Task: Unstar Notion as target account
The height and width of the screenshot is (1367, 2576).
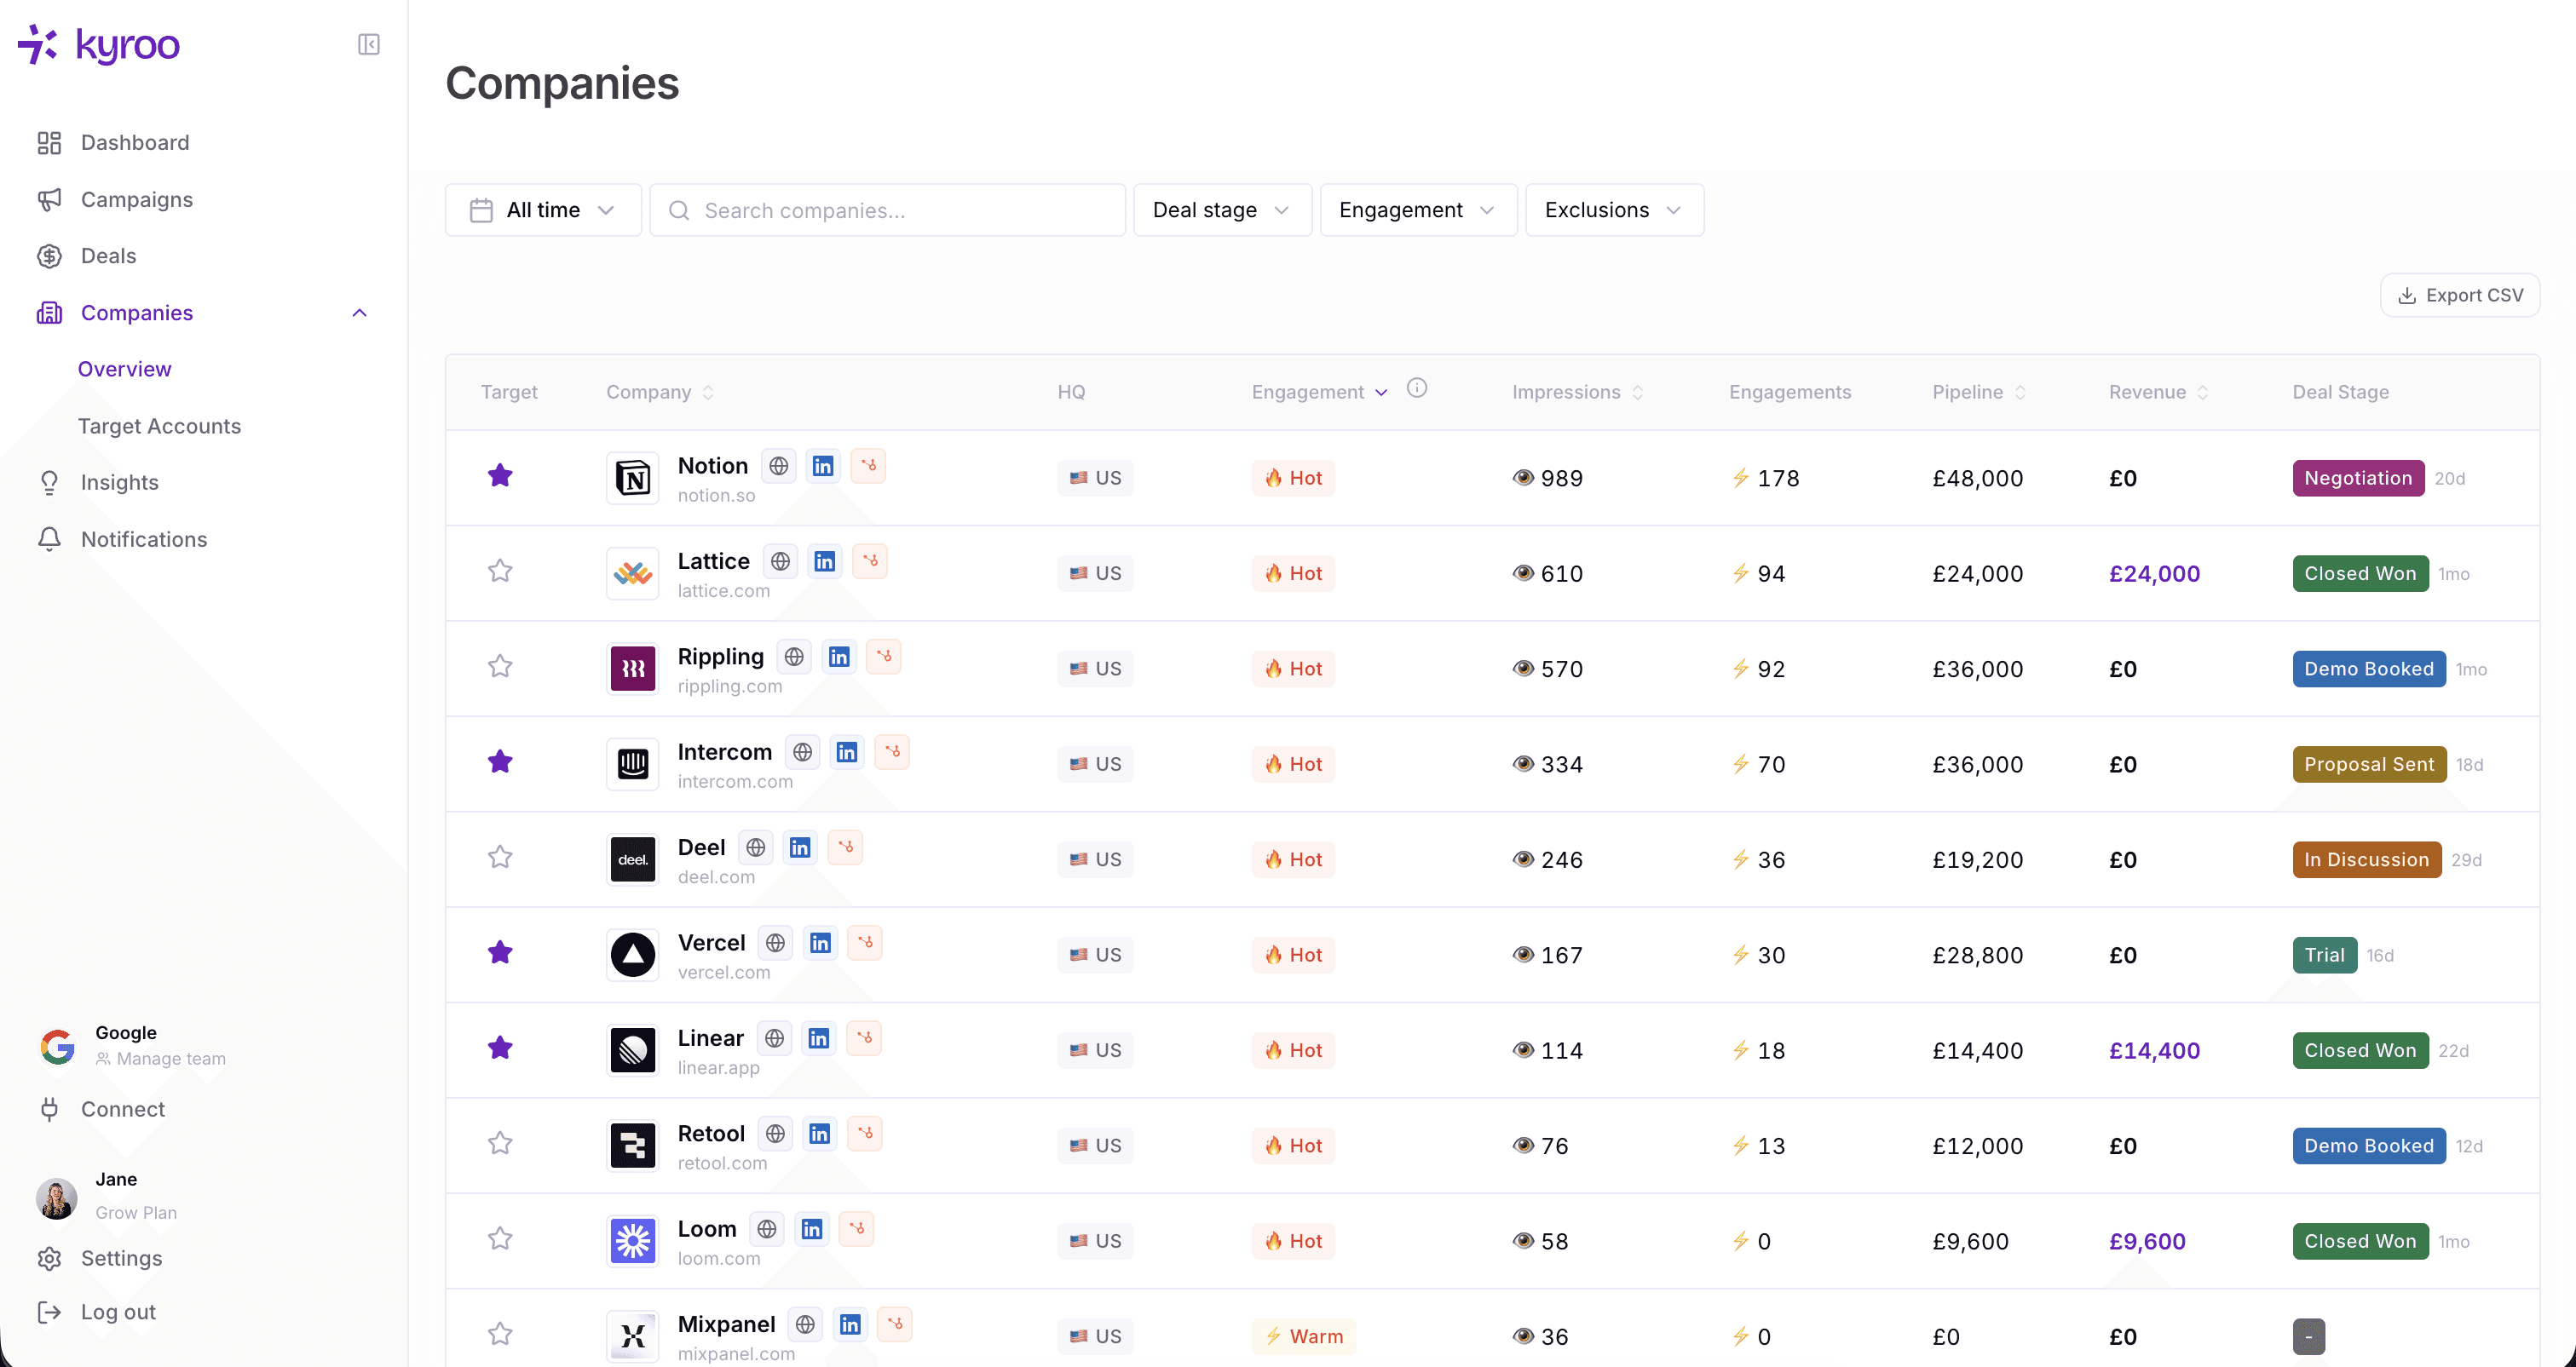Action: tap(500, 475)
